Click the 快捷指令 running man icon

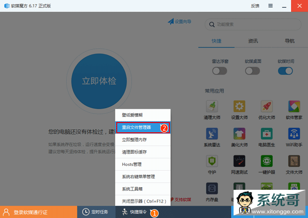pyautogui.click(x=125, y=212)
